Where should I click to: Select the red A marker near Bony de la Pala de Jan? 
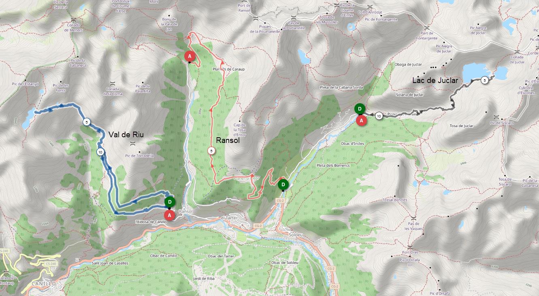(x=190, y=56)
